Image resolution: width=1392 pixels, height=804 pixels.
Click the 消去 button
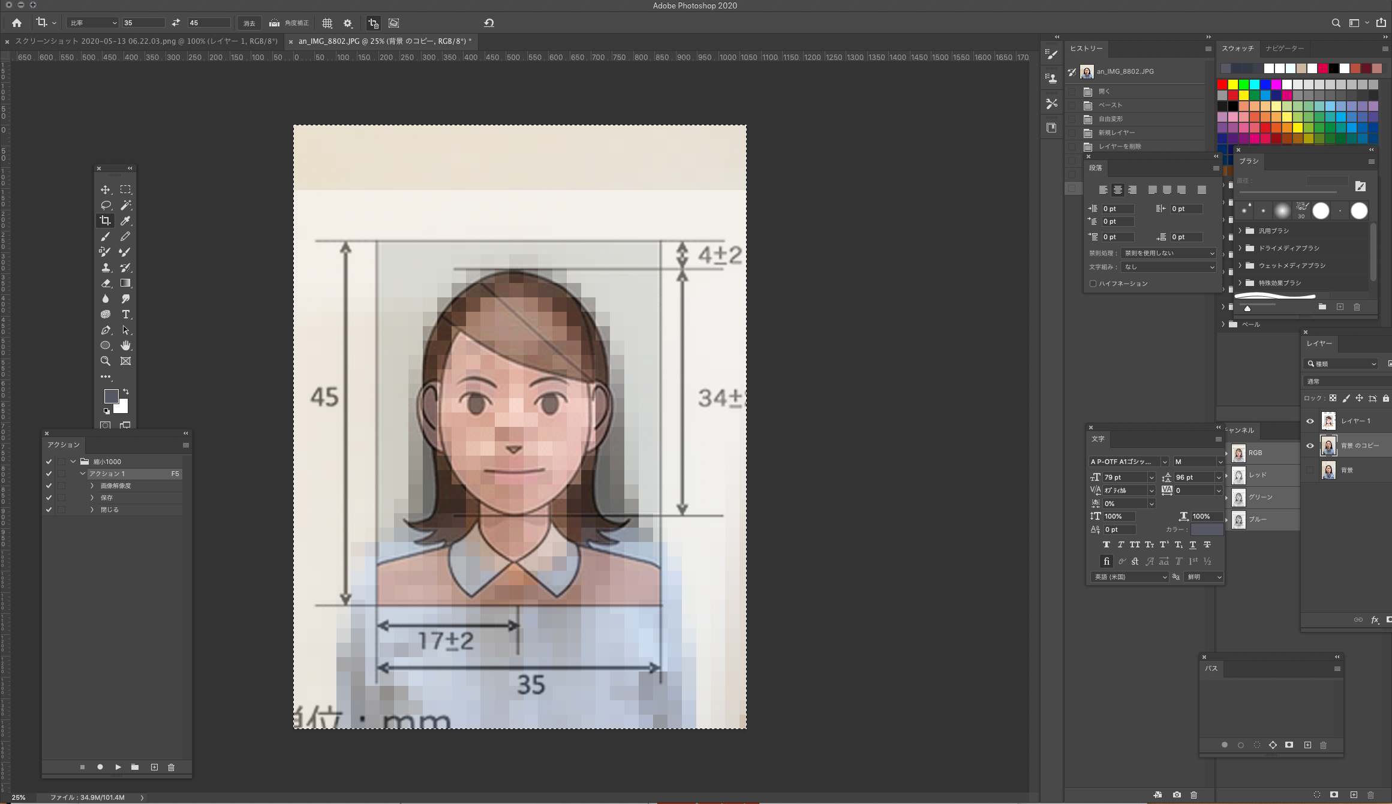point(249,23)
